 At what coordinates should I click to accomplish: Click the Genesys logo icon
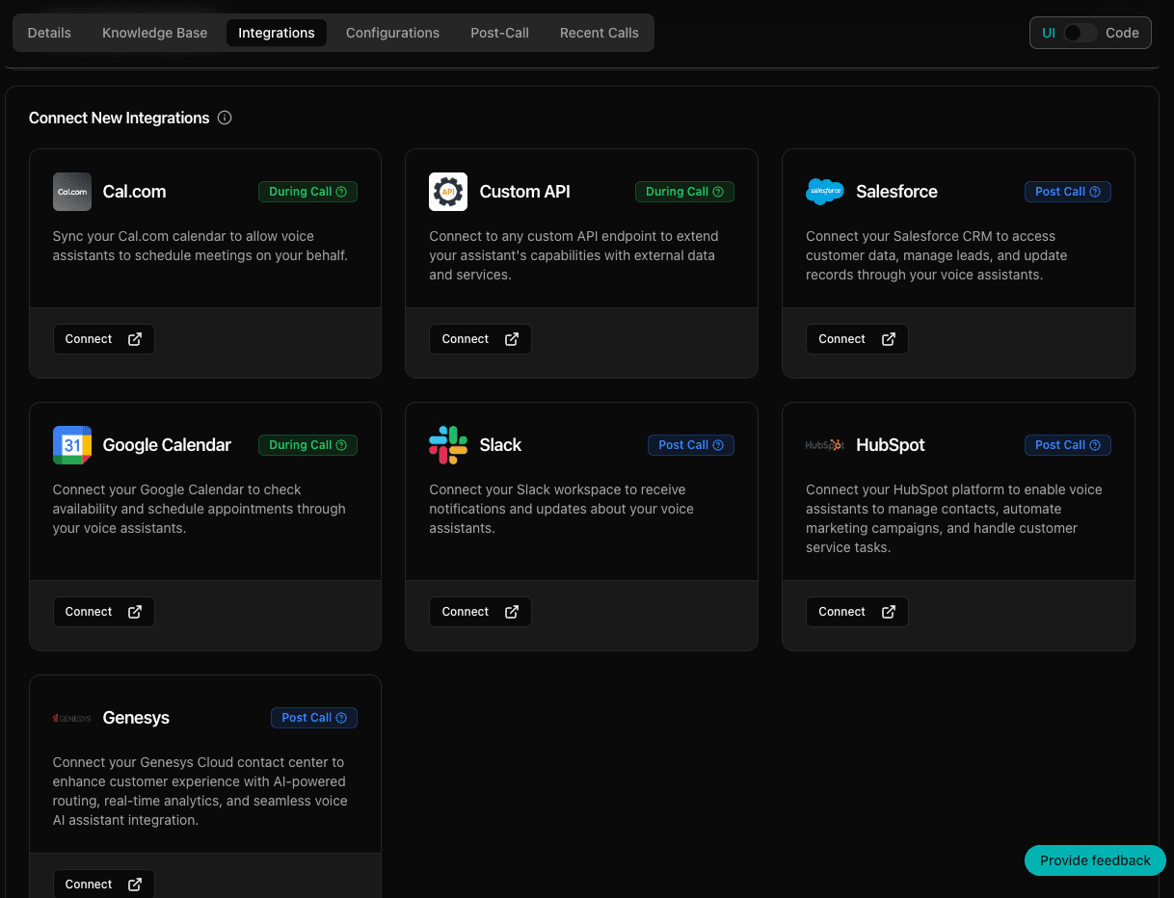(x=72, y=718)
